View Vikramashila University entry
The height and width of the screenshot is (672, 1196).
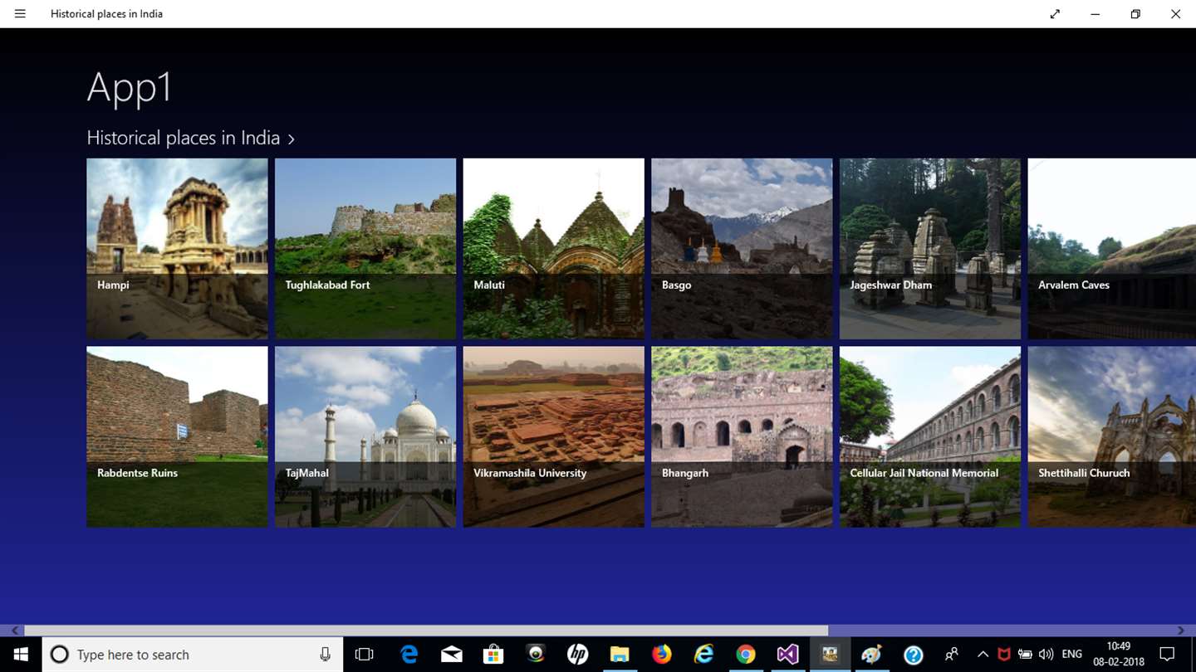coord(554,436)
